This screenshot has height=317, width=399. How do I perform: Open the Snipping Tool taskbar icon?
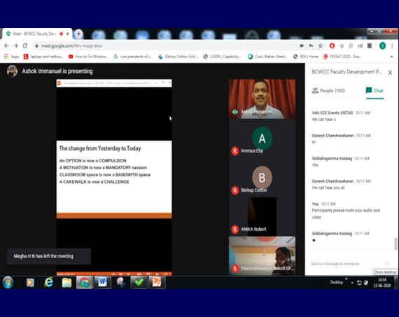pyautogui.click(x=121, y=283)
